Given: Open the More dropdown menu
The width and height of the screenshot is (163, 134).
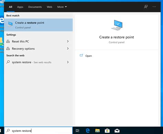Looking at the screenshot, I should (62, 7).
